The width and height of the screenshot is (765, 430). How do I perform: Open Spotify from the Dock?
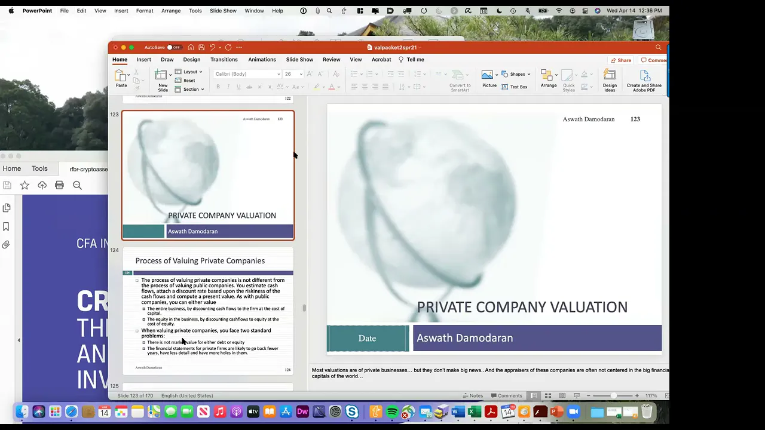(392, 411)
